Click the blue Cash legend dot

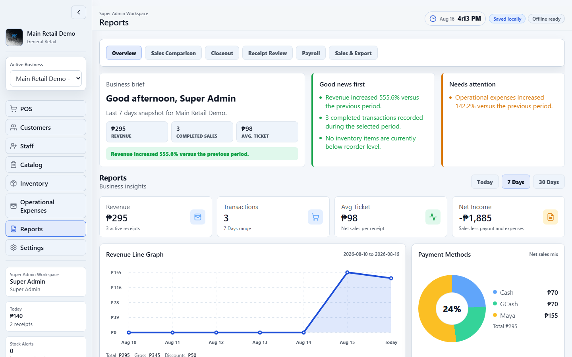[x=495, y=292]
